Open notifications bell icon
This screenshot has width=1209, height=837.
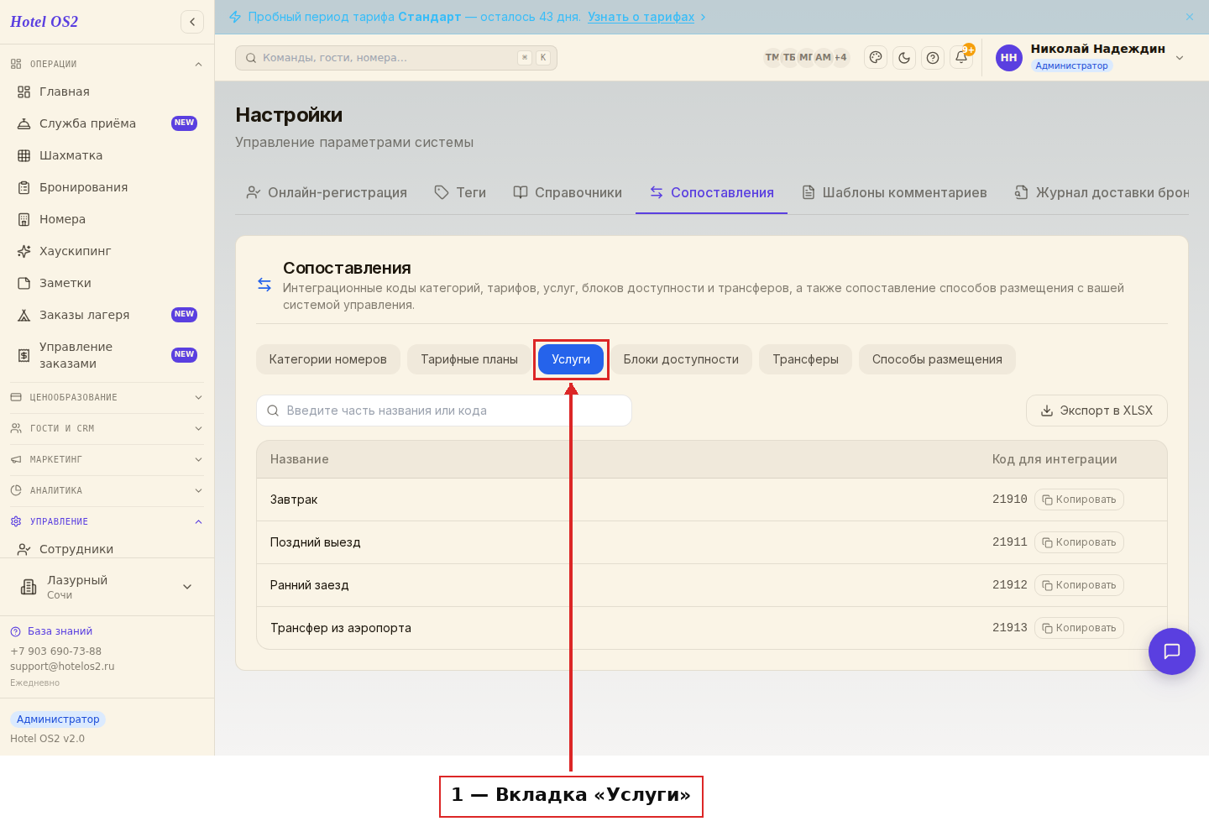961,58
